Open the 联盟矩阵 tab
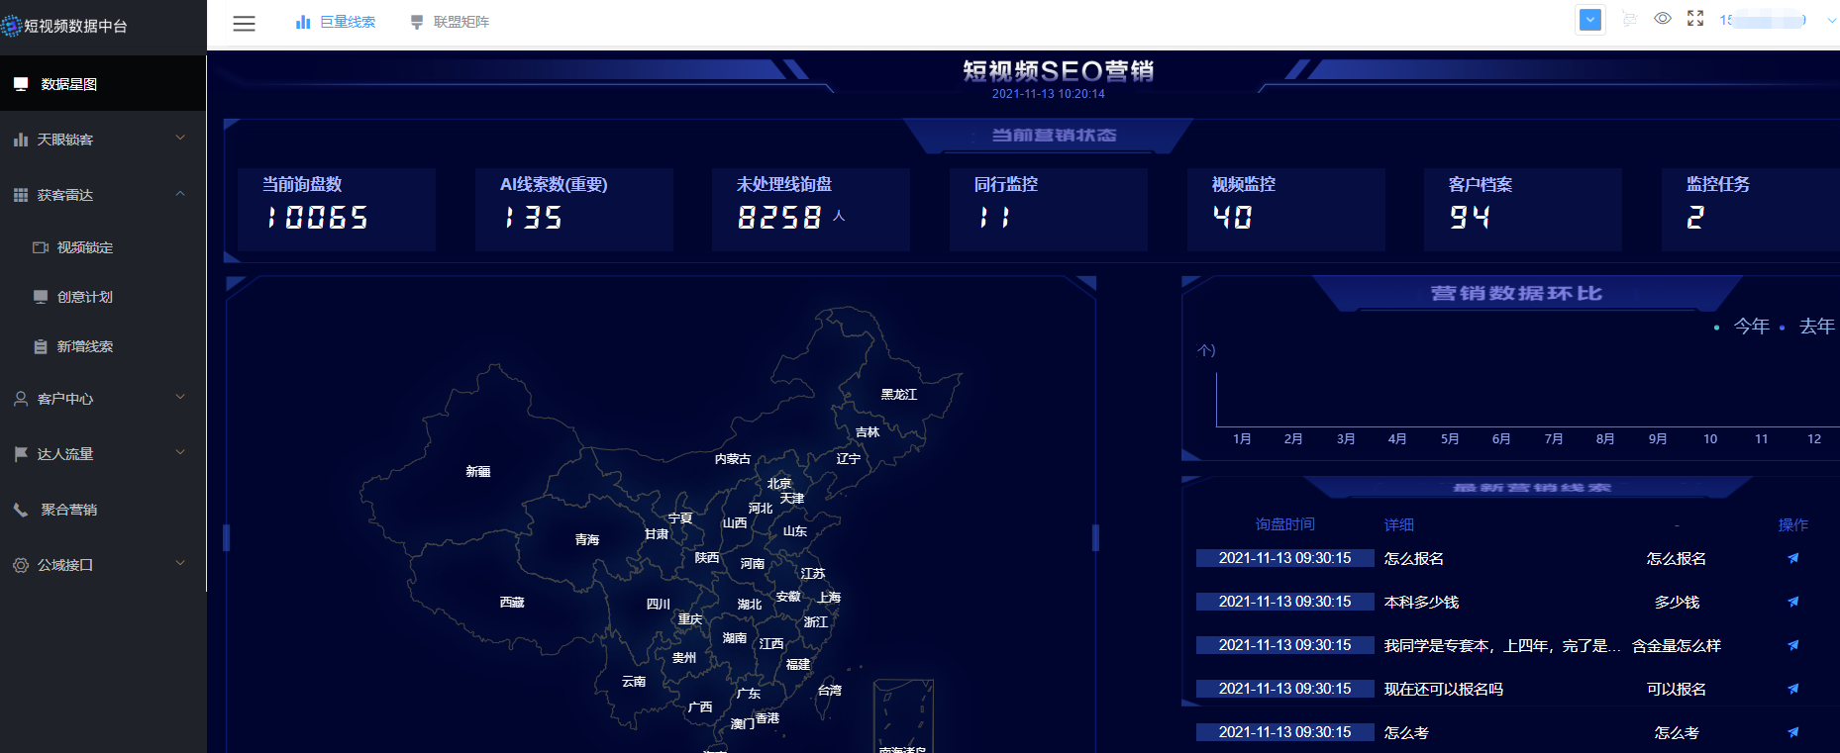The width and height of the screenshot is (1840, 753). pos(460,22)
